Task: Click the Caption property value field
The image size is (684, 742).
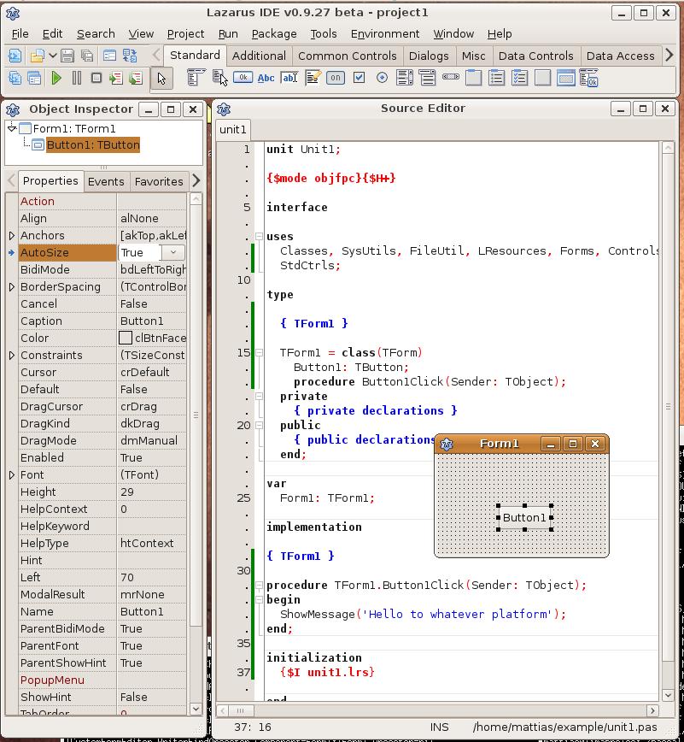Action: pyautogui.click(x=152, y=321)
